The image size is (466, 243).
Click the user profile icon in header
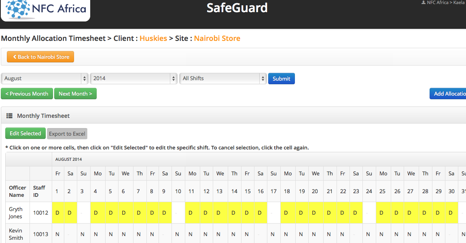coord(423,2)
